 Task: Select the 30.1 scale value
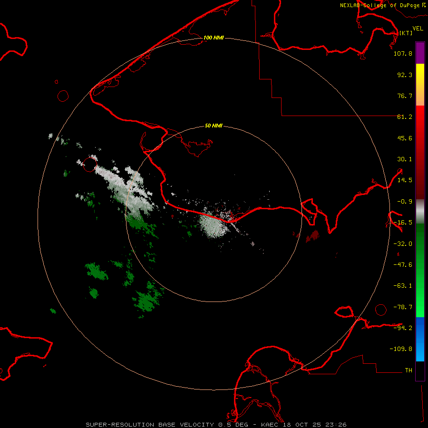pos(405,159)
